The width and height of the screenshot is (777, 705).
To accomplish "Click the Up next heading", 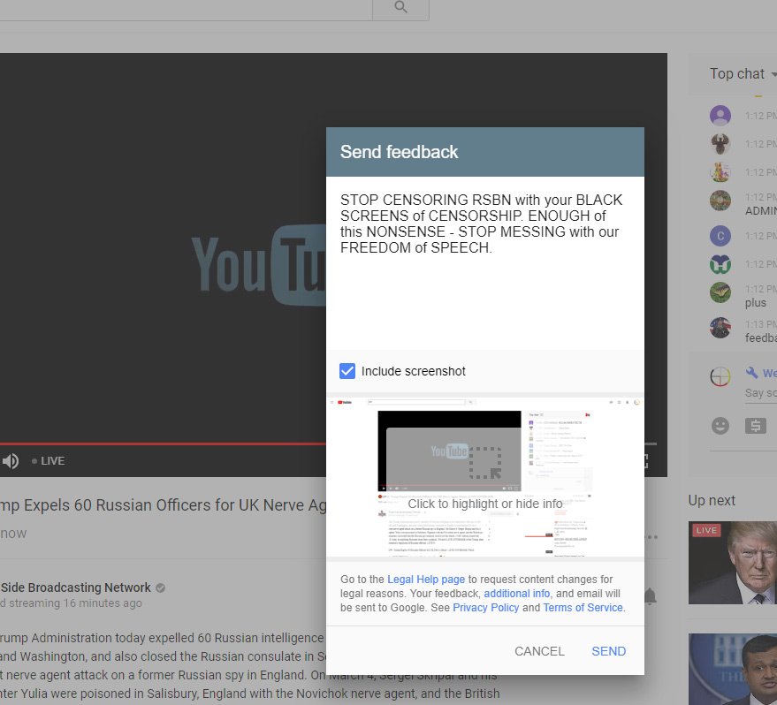I will [x=712, y=501].
